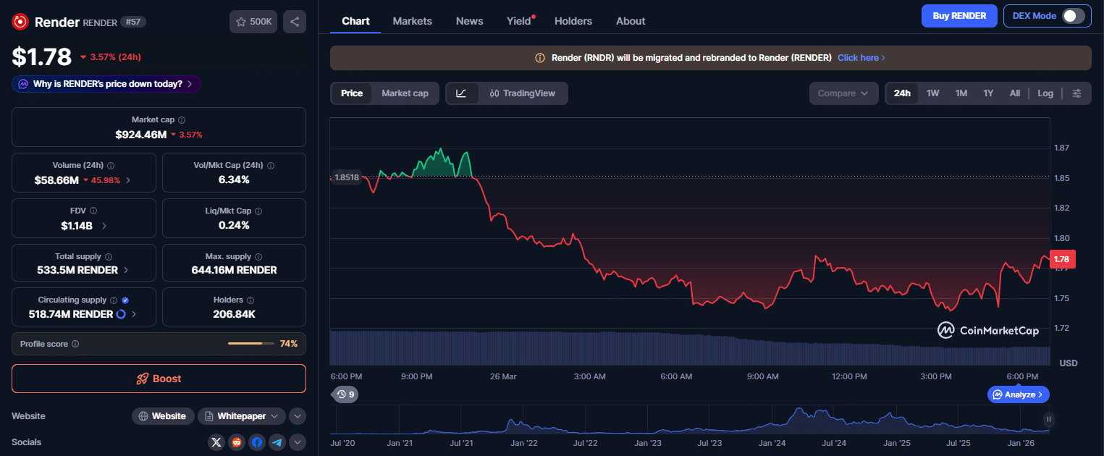Open the Facebook social link
The height and width of the screenshot is (456, 1104).
click(x=257, y=442)
